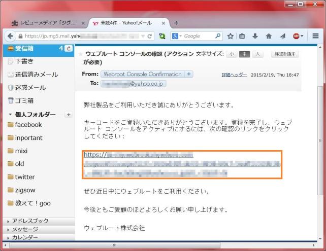The image size is (326, 251).
Task: Click the lock icon in the address bar
Action: coord(20,36)
